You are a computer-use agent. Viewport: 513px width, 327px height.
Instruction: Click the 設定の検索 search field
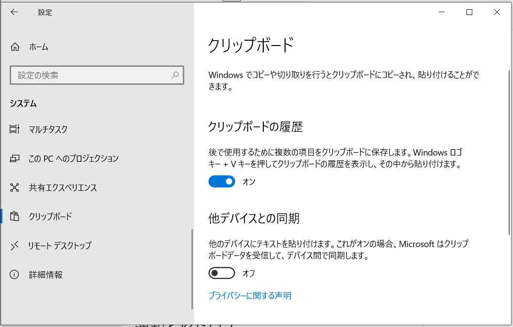[x=92, y=75]
